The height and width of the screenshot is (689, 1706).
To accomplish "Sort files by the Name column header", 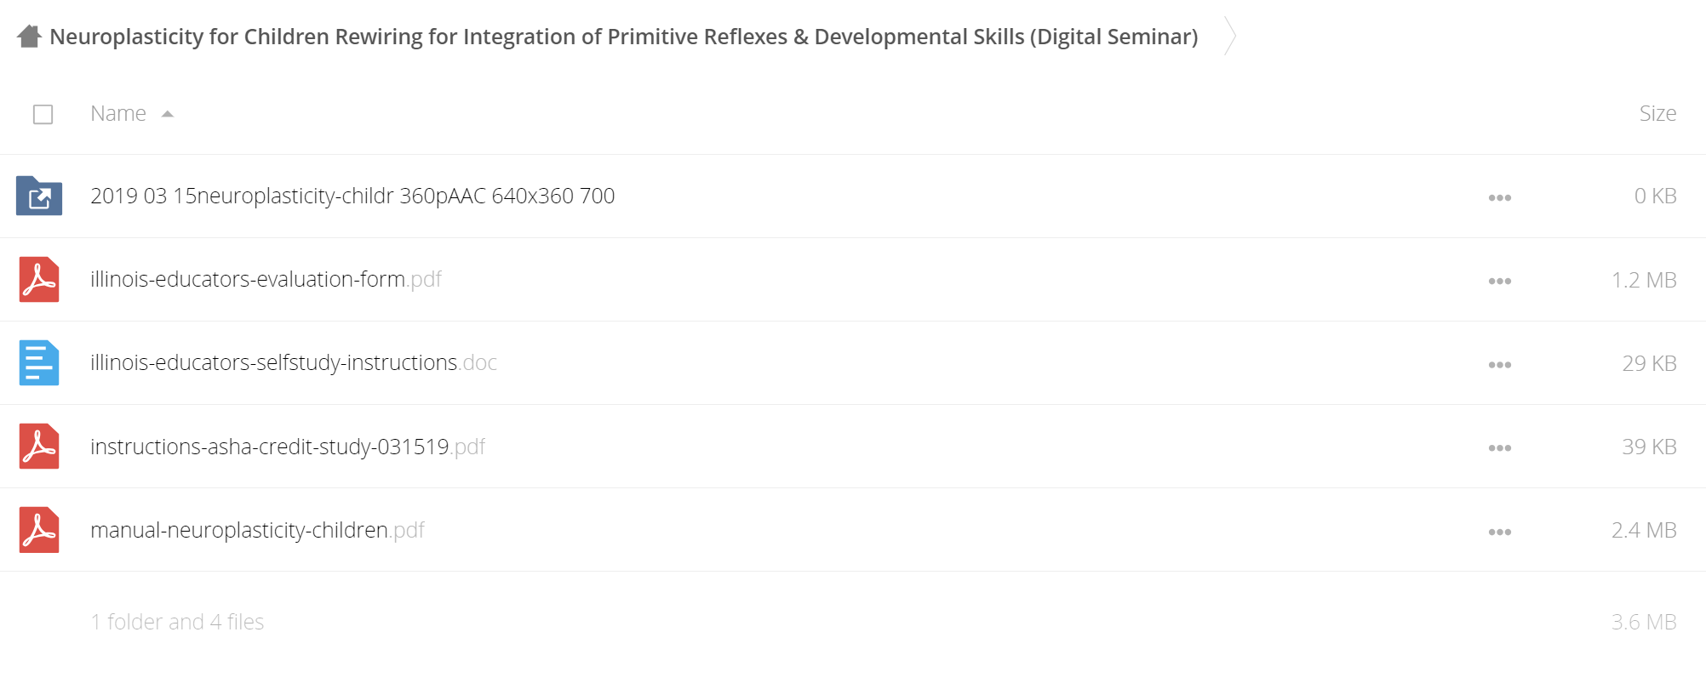I will (118, 113).
